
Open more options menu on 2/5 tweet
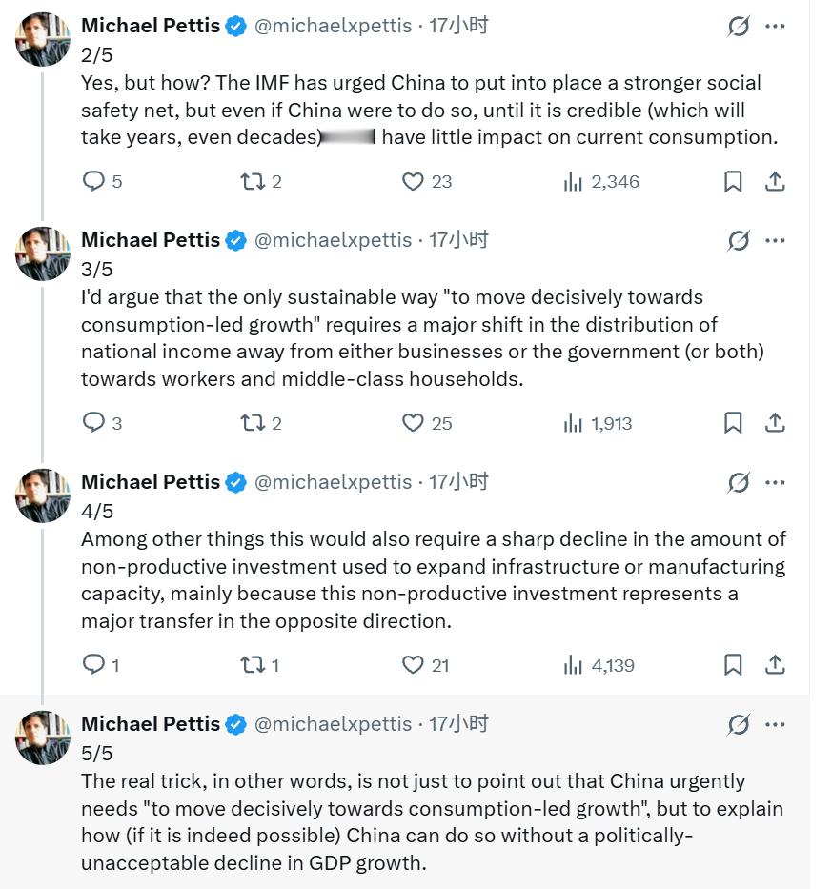tap(776, 26)
